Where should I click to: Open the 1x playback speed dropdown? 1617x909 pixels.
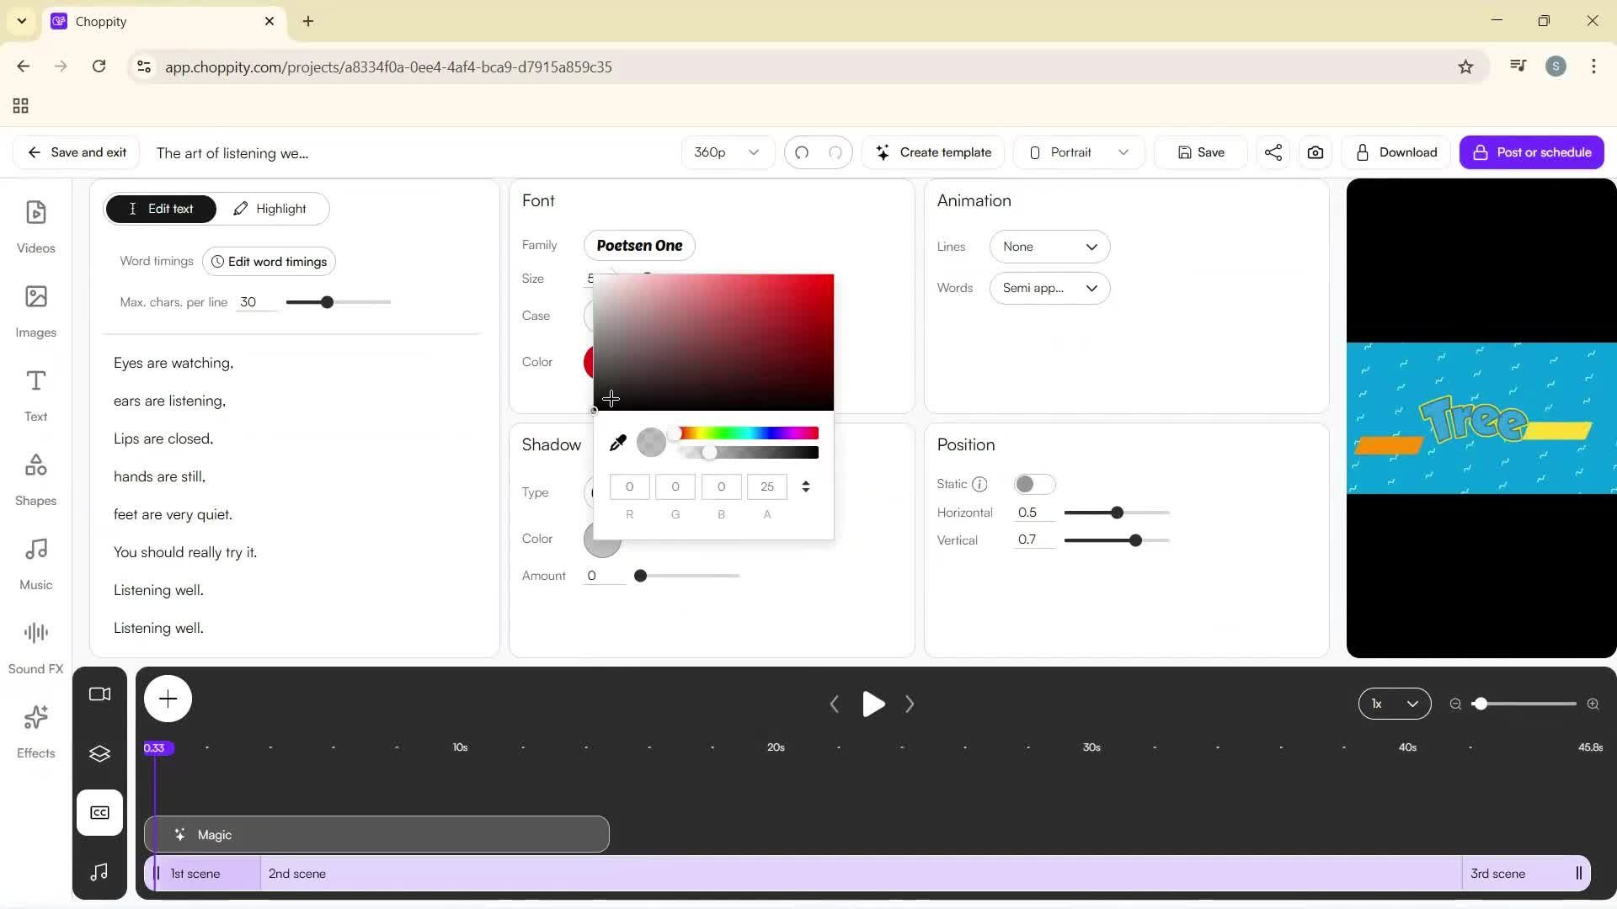(1393, 704)
